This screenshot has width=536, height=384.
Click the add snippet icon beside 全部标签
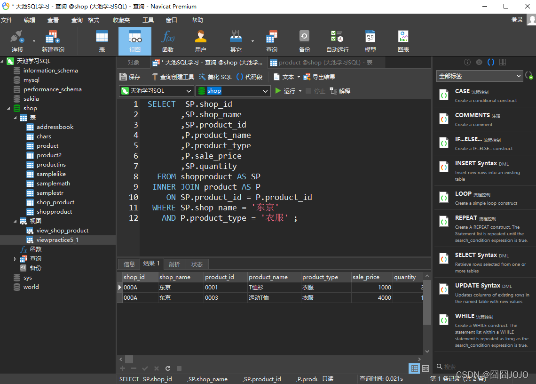pos(529,76)
